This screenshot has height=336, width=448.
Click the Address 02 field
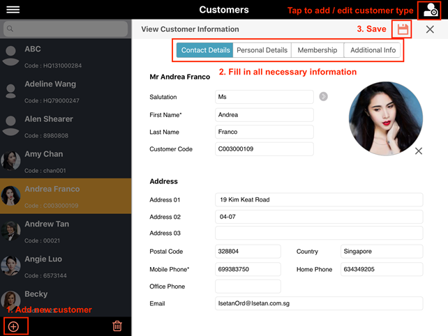pos(319,217)
